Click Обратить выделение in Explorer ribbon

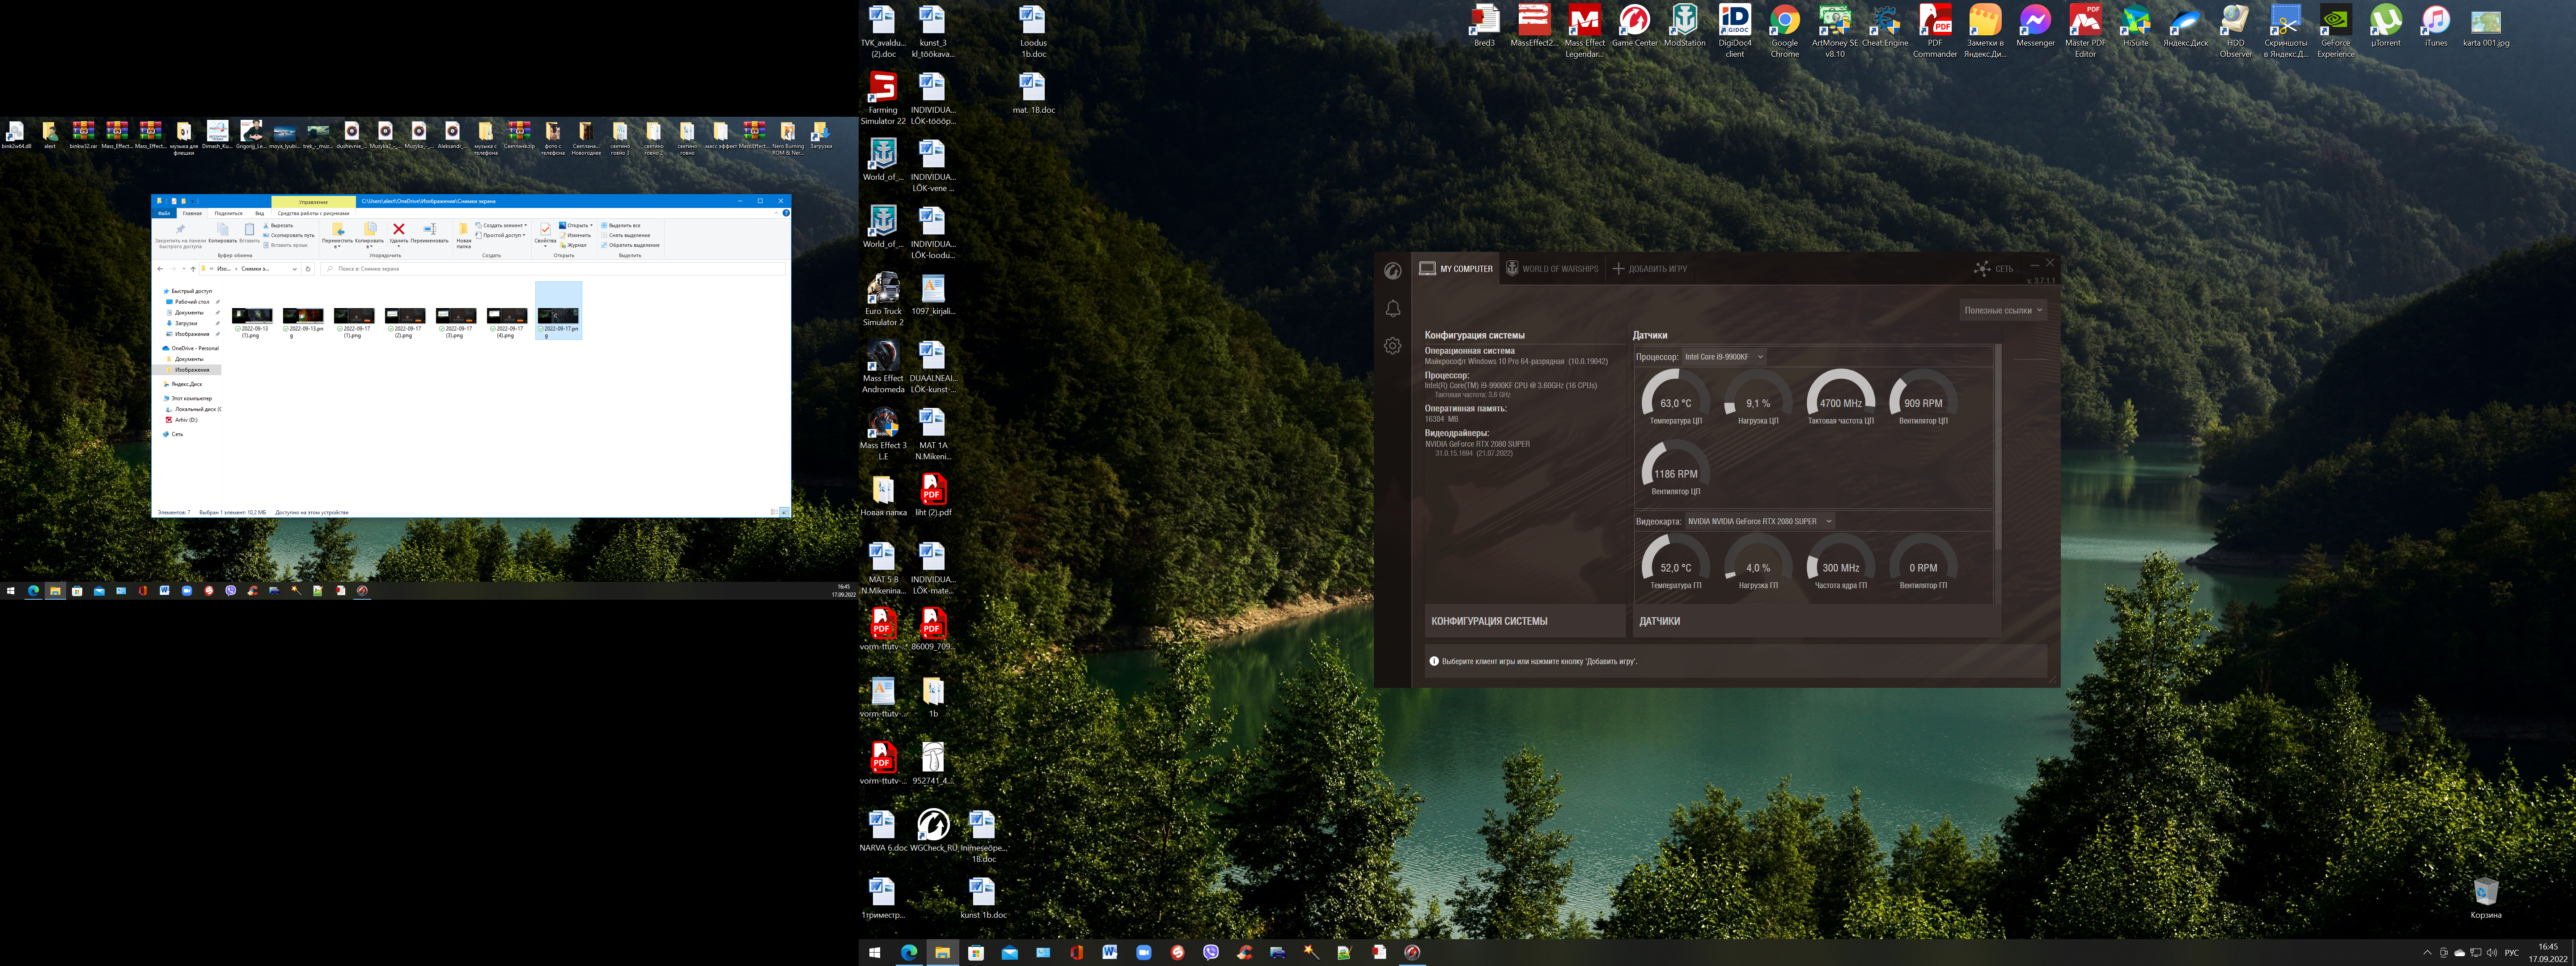pyautogui.click(x=630, y=245)
